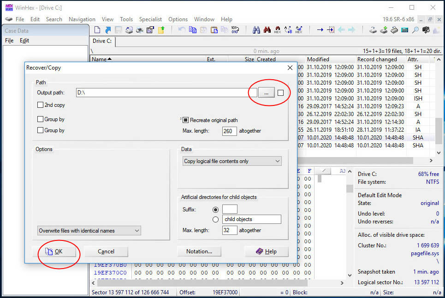Click the Cancel button
445x298 pixels.
pyautogui.click(x=106, y=251)
